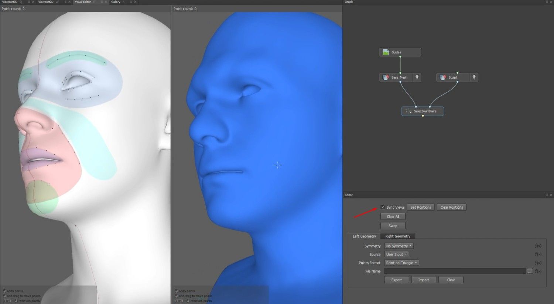Image resolution: width=554 pixels, height=304 pixels.
Task: Select the SelectPointPairs node icon
Action: 408,111
